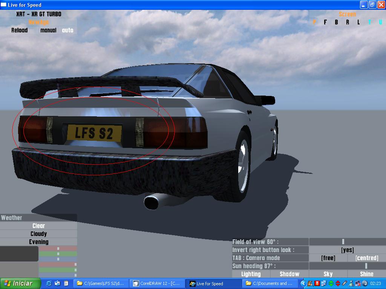Expand hidden system tray icons arrow
Image resolution: width=386 pixels, height=289 pixels.
303,284
